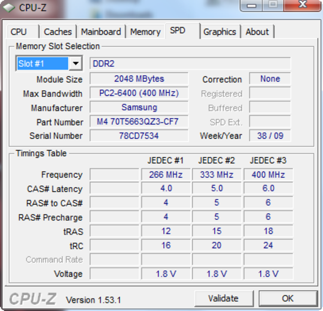The image size is (323, 311).
Task: Click the JEDEC #1 column header
Action: (165, 161)
